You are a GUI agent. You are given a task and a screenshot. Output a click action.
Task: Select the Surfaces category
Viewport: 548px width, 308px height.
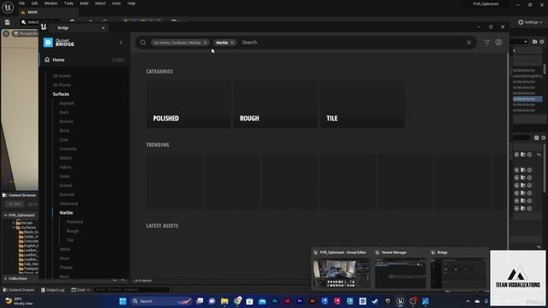tap(61, 94)
